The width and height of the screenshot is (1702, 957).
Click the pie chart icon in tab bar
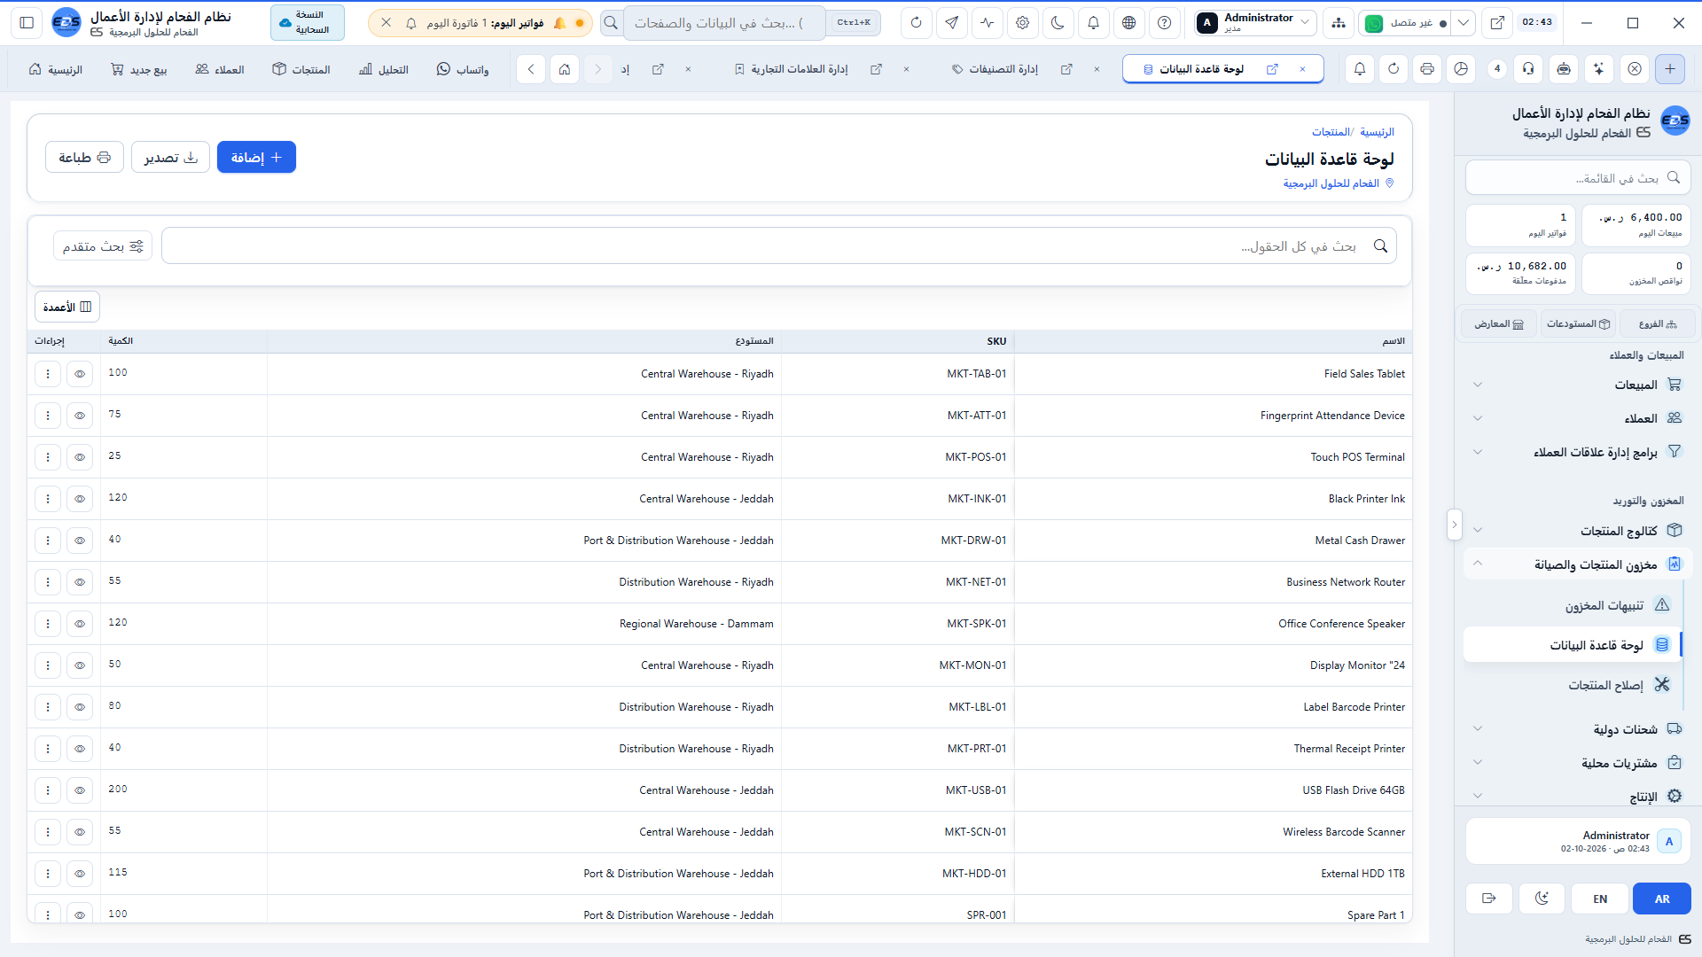coord(1461,69)
